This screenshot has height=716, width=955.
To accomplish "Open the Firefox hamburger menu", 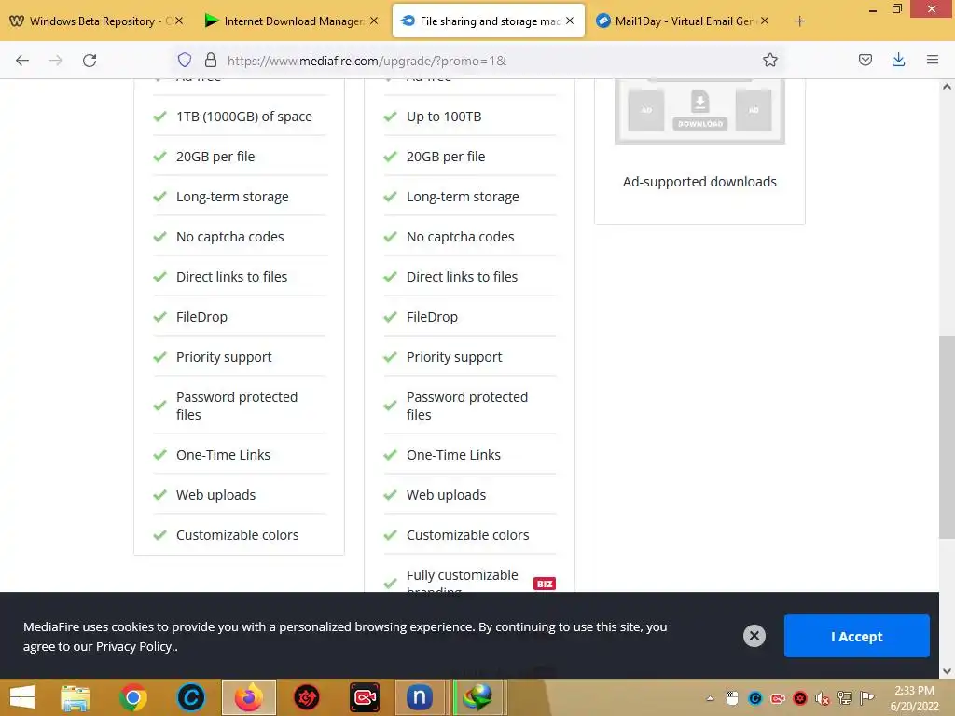I will 932,60.
